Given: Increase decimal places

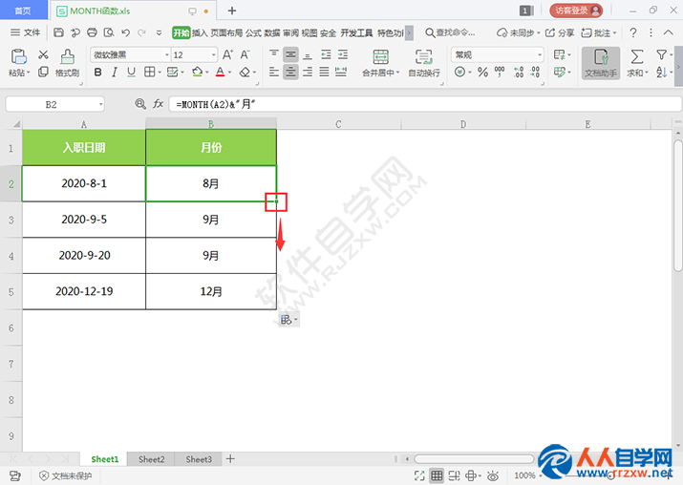Looking at the screenshot, I should tap(519, 72).
